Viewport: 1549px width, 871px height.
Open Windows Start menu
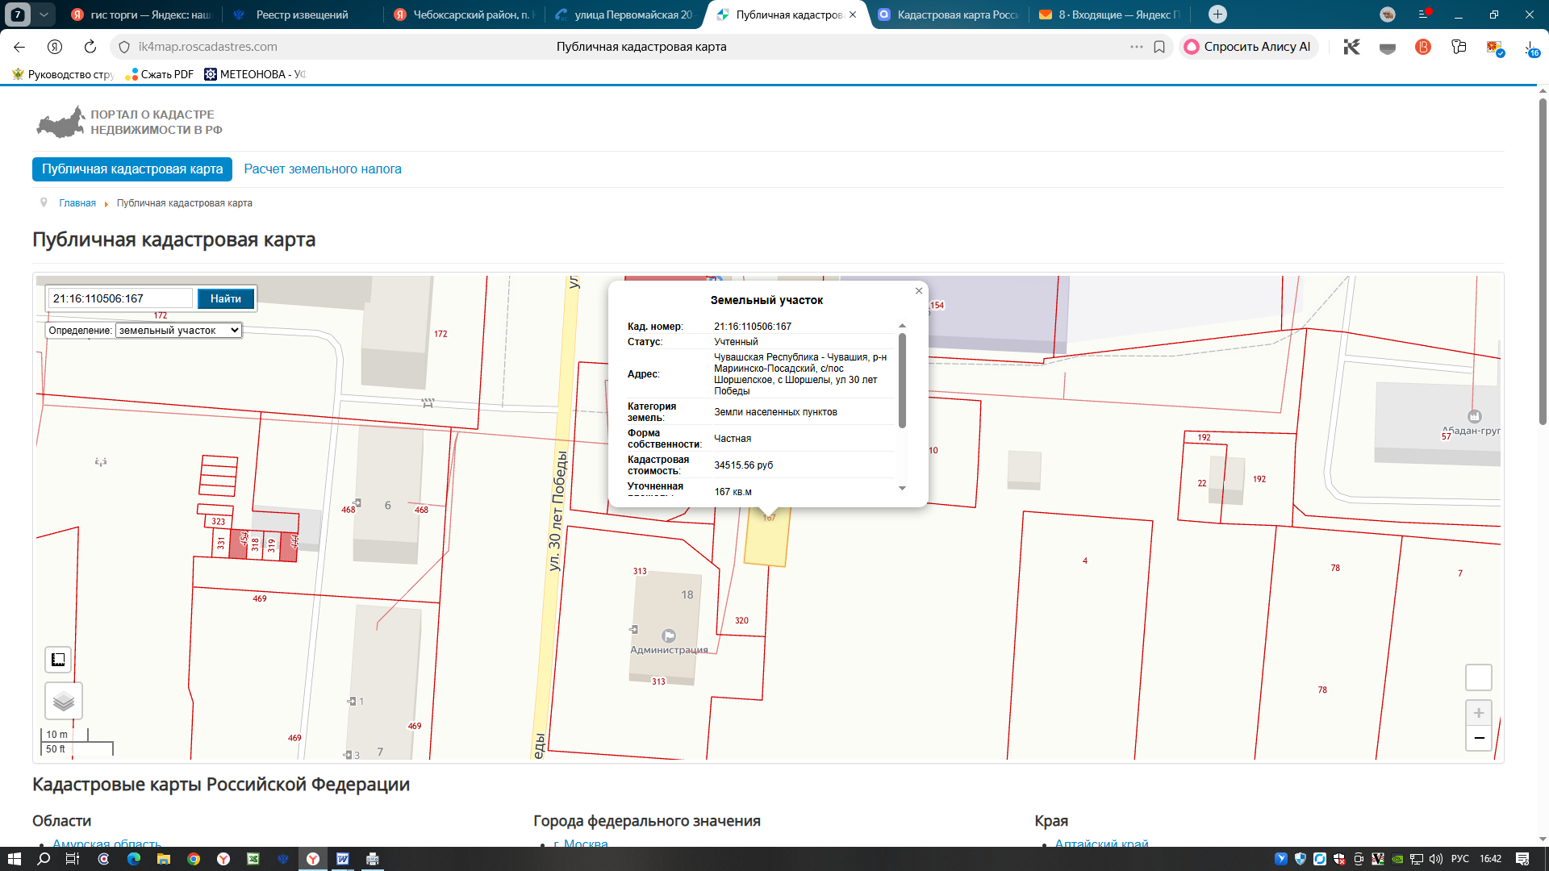click(14, 859)
